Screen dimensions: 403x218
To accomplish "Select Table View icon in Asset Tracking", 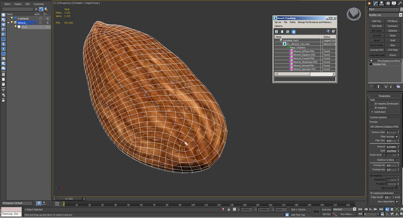I will coord(294,32).
